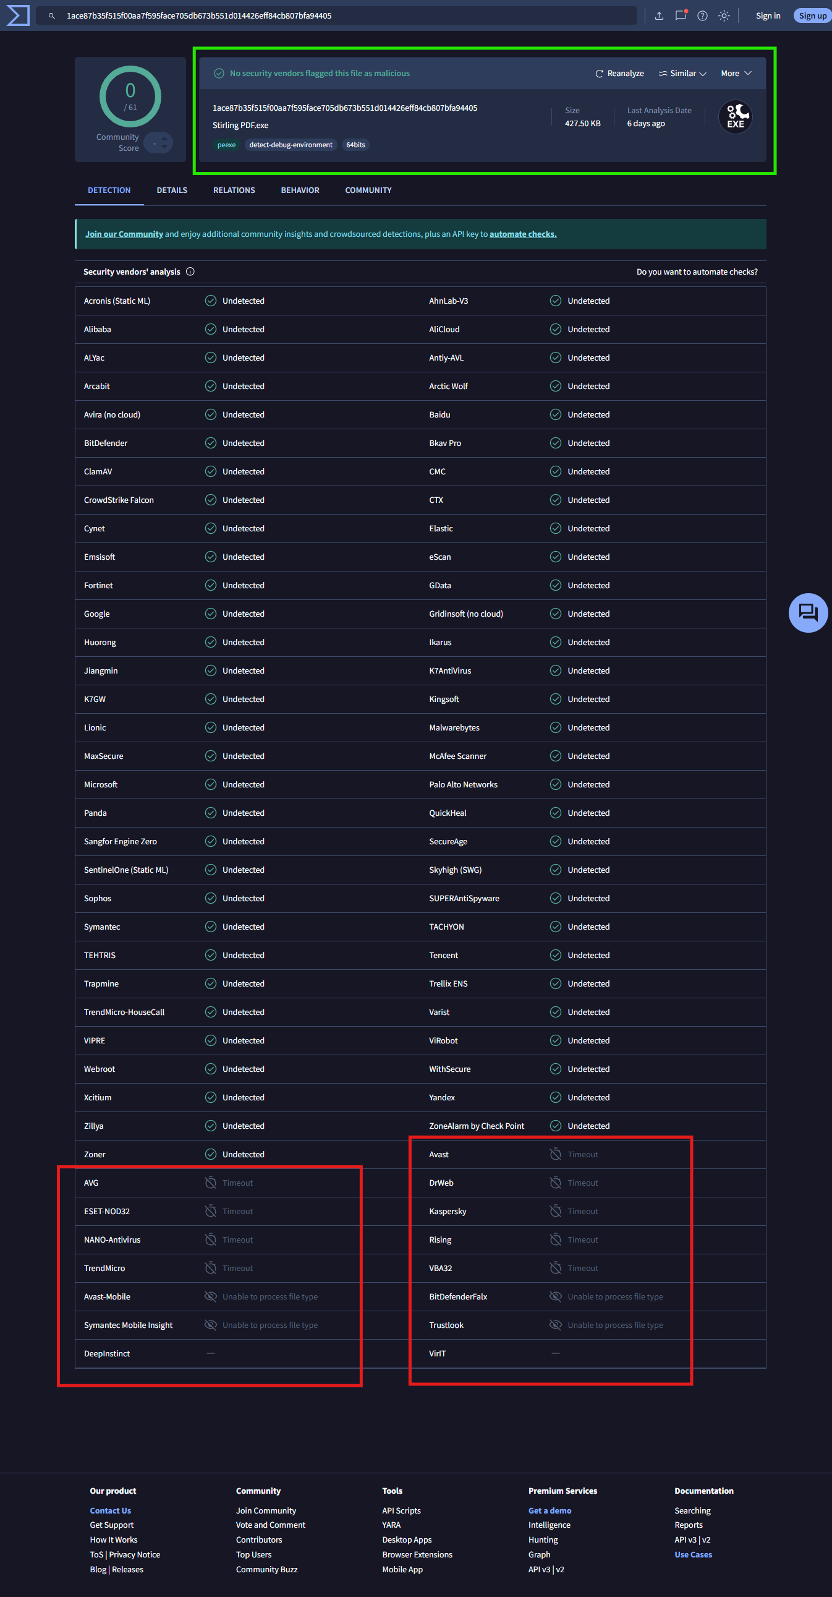The image size is (832, 1597).
Task: Open footer Searching documentation link
Action: (x=692, y=1511)
